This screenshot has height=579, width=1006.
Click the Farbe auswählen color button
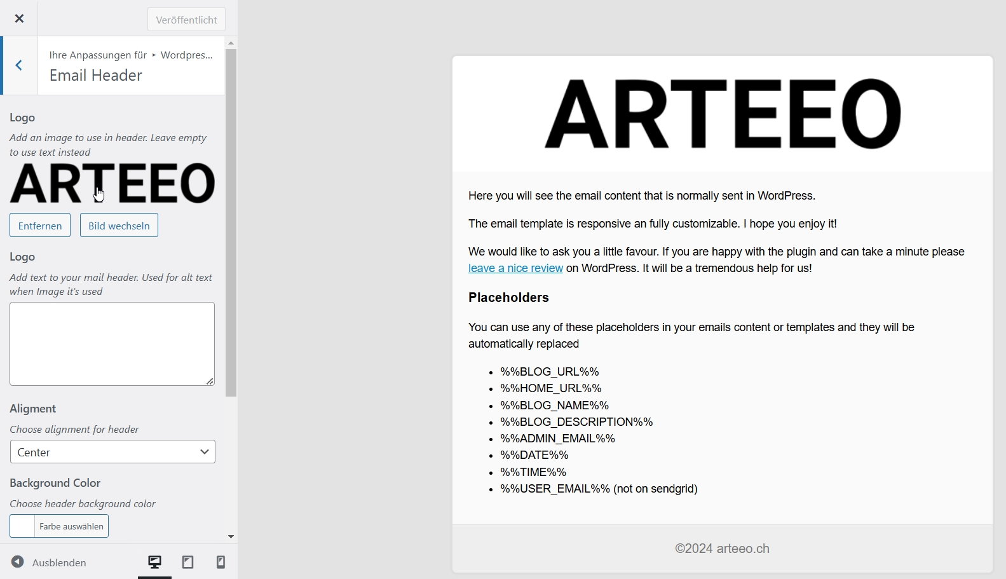click(x=71, y=526)
